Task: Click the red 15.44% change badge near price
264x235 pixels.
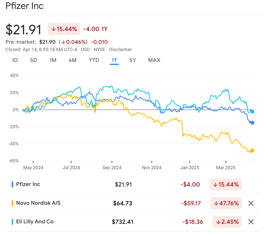Action: (x=64, y=29)
